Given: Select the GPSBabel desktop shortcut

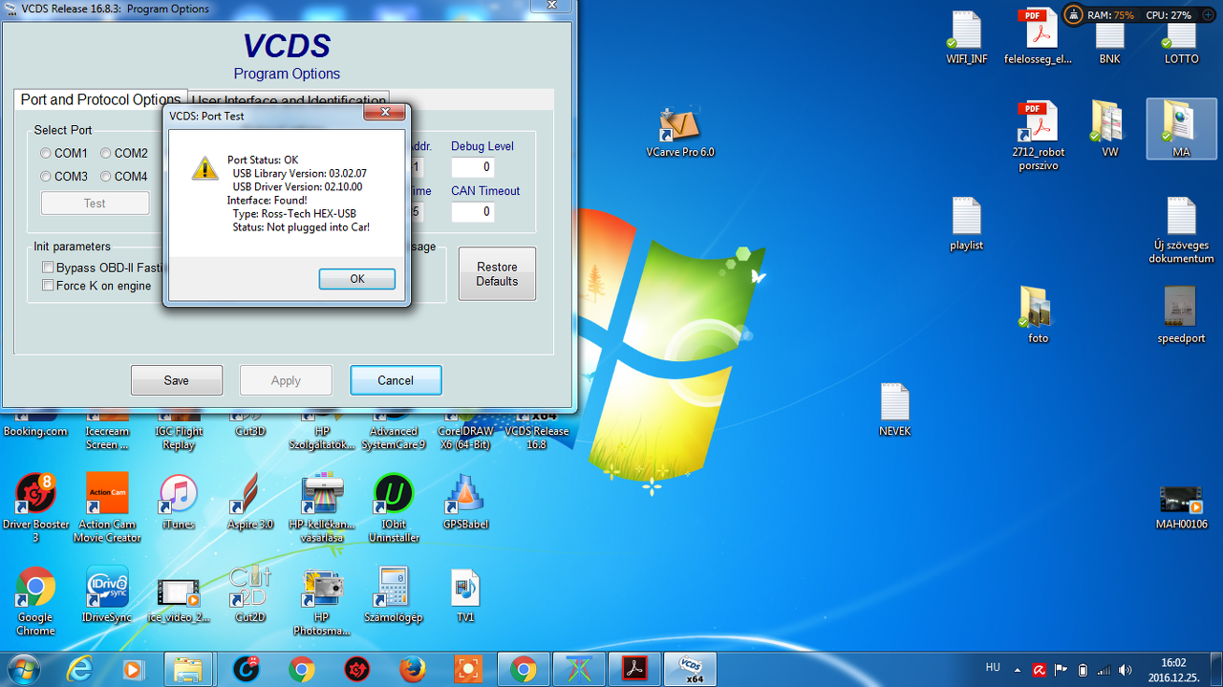Looking at the screenshot, I should coord(465,503).
